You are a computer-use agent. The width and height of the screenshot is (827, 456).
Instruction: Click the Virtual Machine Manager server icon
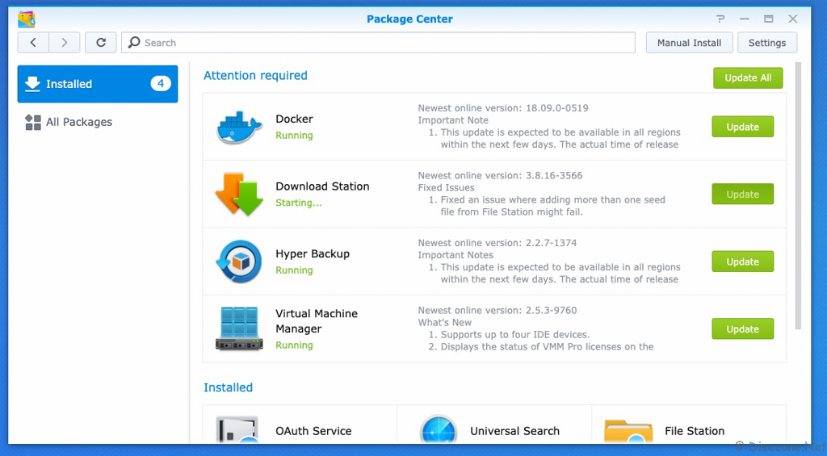[x=239, y=329]
